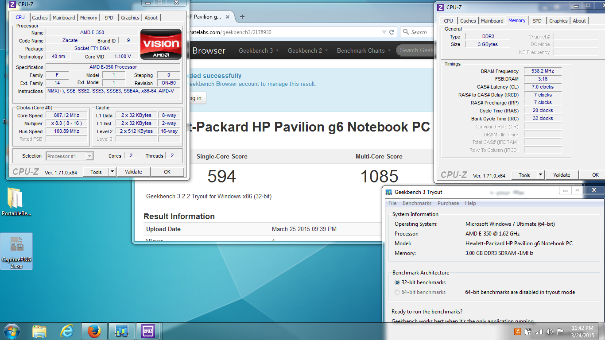Click the Firefox URL address field
Image resolution: width=605 pixels, height=340 pixels.
point(283,32)
